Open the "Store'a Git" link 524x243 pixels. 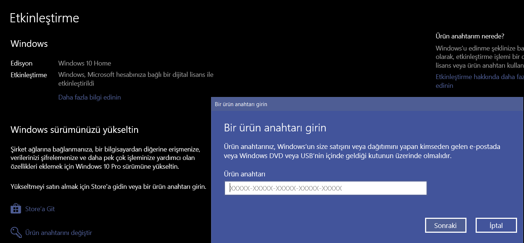40,209
